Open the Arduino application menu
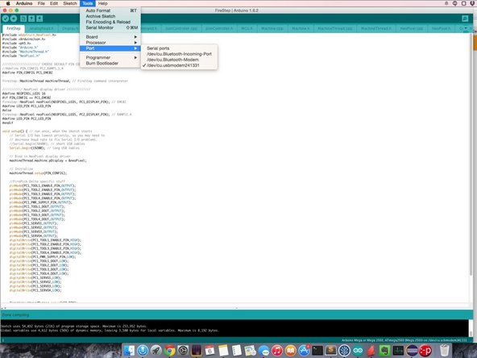 coord(24,3)
